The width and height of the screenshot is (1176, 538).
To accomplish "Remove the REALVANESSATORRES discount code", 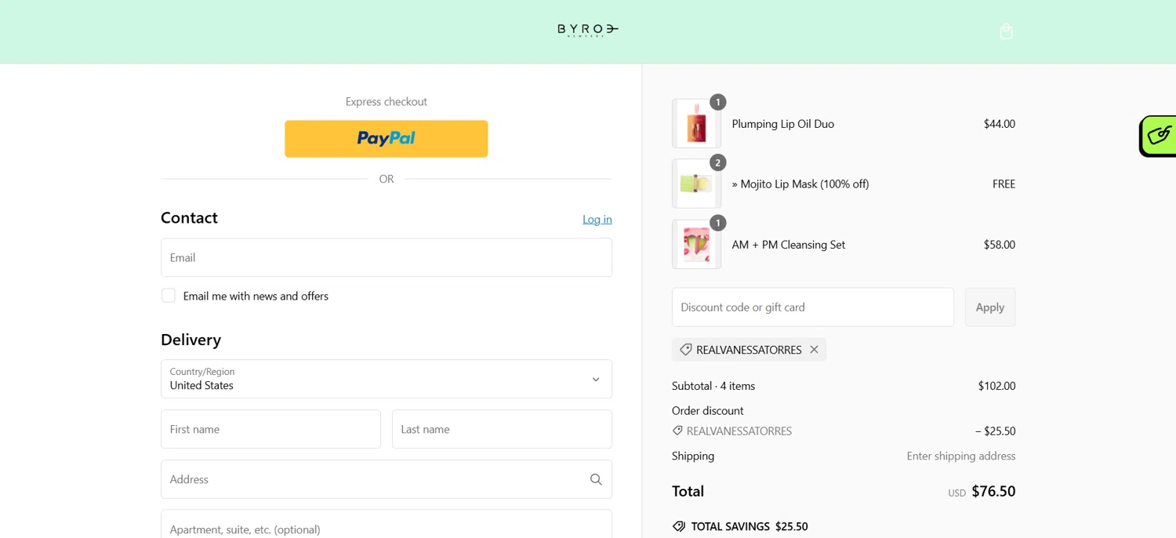I will point(814,350).
